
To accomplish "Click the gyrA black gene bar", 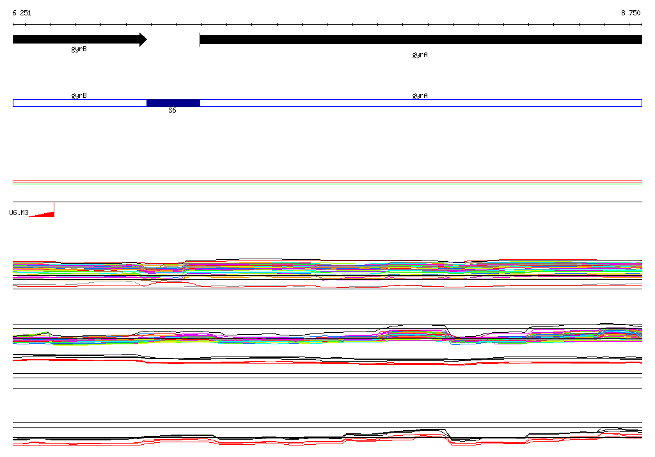I will pos(421,40).
